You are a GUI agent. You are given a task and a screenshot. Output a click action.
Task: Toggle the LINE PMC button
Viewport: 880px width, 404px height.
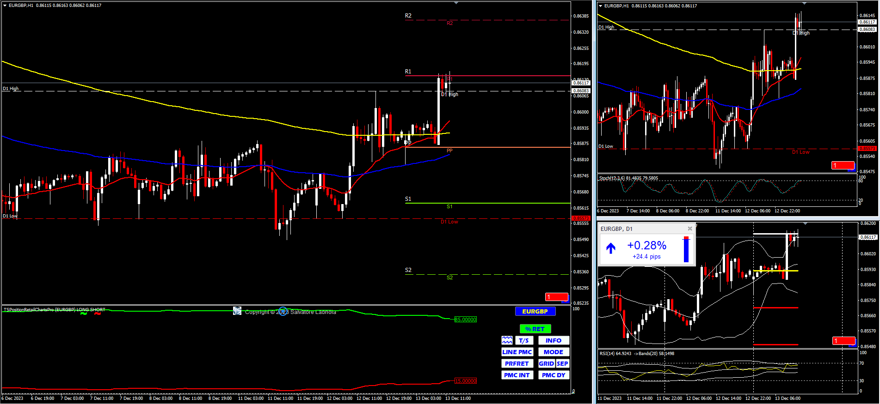[x=517, y=352]
